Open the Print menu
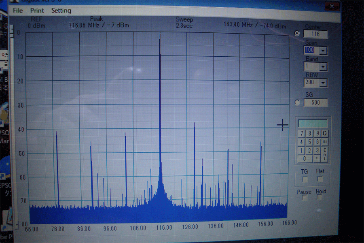 37,11
